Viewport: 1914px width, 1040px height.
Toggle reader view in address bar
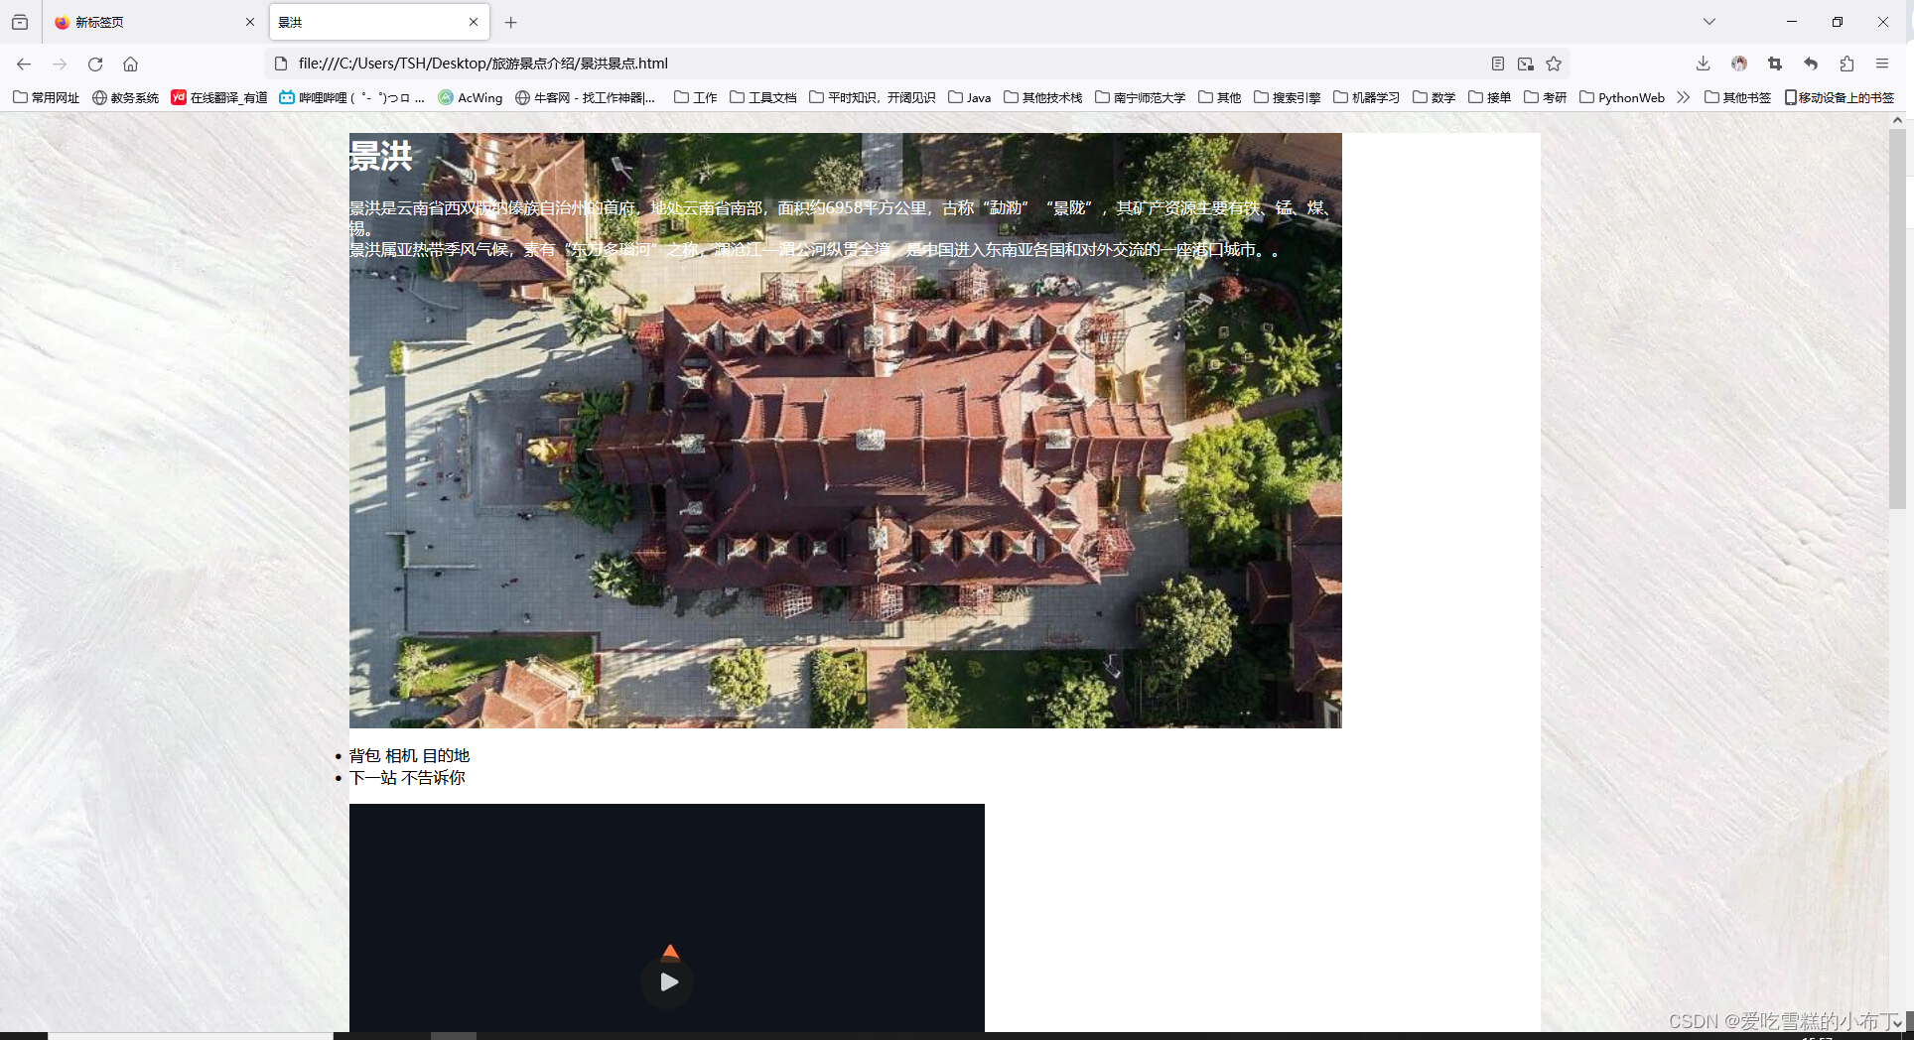tap(1498, 64)
